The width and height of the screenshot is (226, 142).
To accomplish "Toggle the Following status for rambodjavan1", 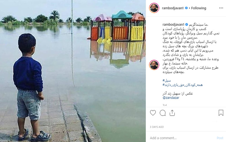I will [x=199, y=8].
